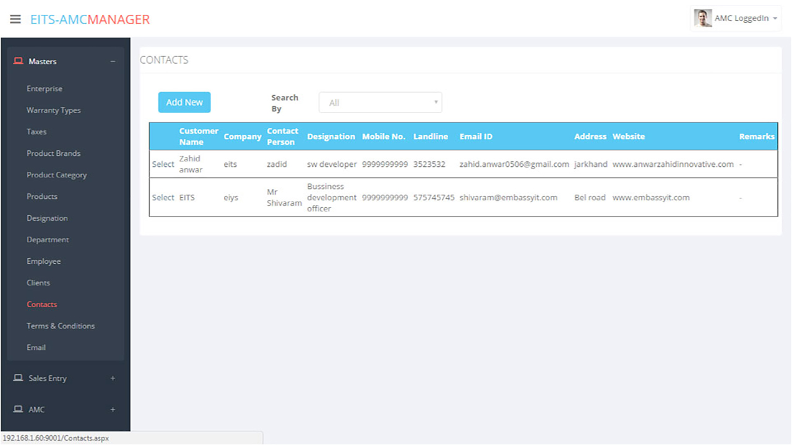Click the Masters laptop icon

(x=18, y=61)
